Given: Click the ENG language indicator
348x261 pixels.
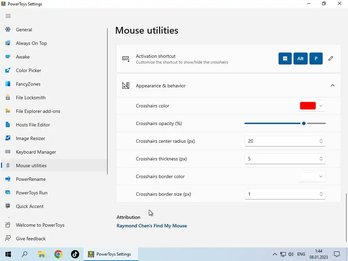Looking at the screenshot, I should coord(301,254).
